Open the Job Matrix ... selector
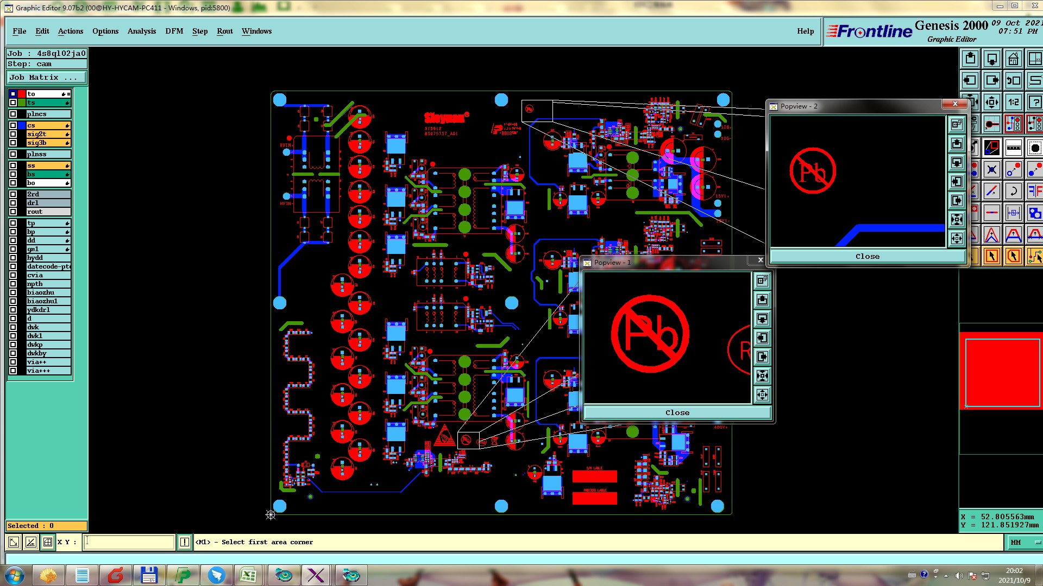The height and width of the screenshot is (586, 1043). (x=46, y=78)
